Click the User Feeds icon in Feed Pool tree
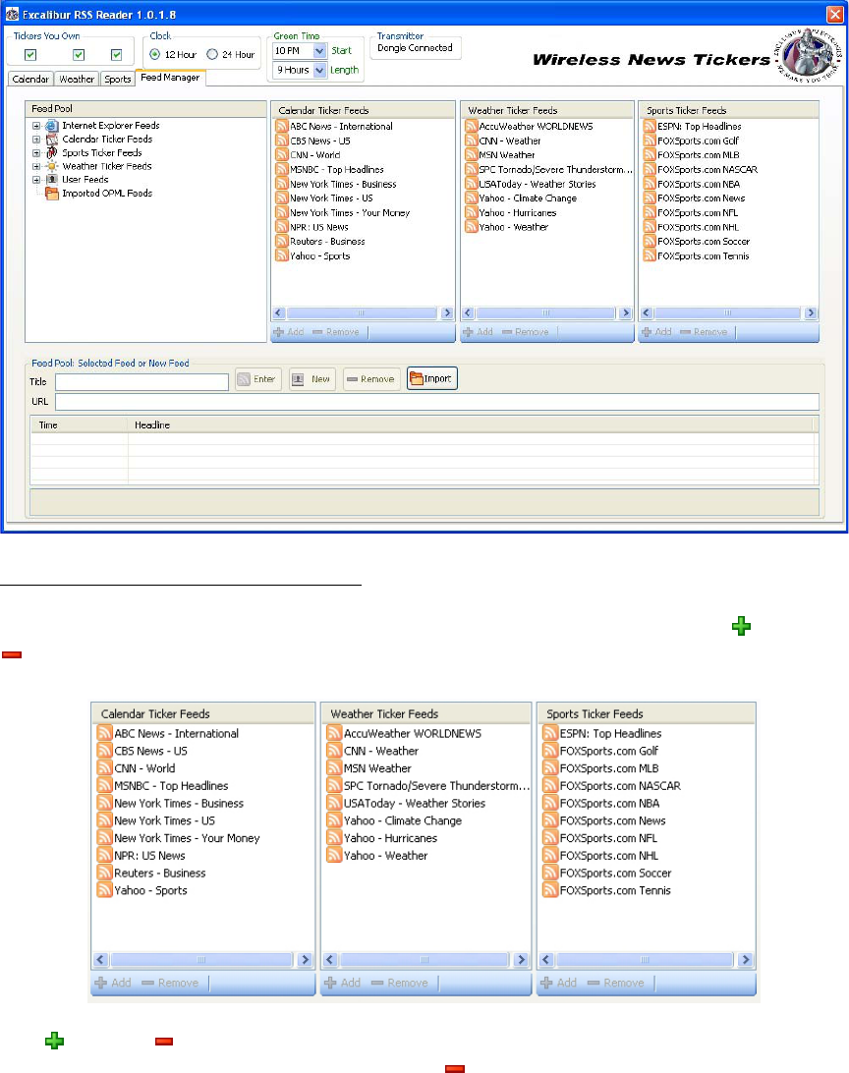The height and width of the screenshot is (1073, 849). pos(51,179)
